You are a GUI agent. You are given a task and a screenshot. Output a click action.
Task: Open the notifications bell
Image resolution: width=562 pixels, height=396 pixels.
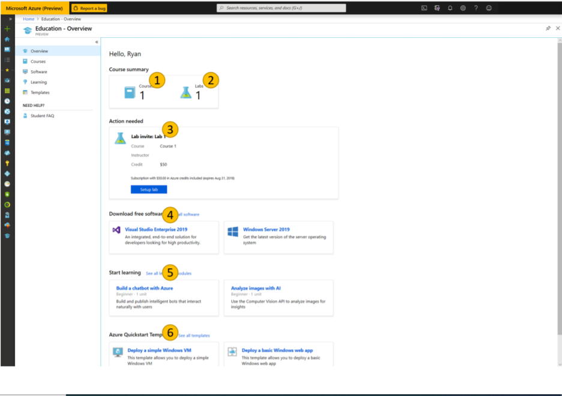(450, 8)
